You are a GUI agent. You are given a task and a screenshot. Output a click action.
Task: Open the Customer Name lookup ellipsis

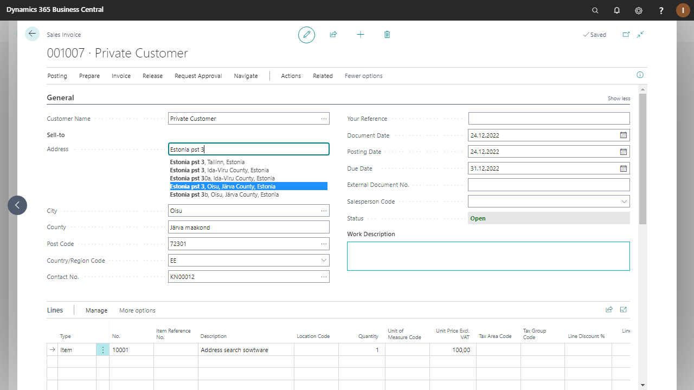coord(324,119)
